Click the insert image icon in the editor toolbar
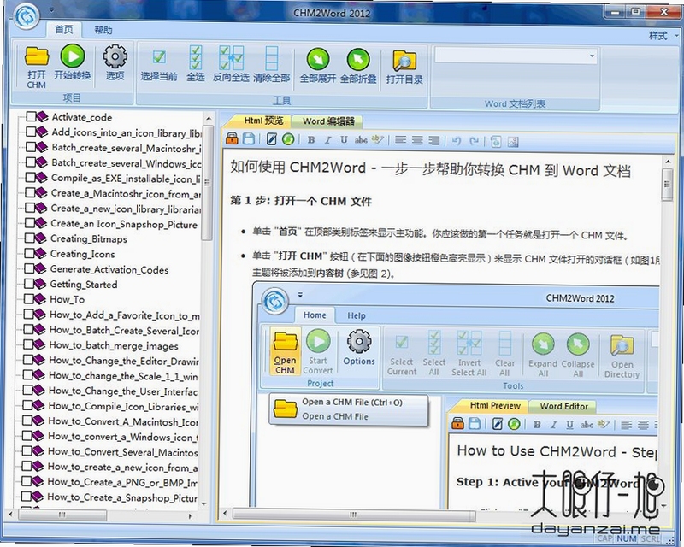The width and height of the screenshot is (684, 547). pos(513,142)
